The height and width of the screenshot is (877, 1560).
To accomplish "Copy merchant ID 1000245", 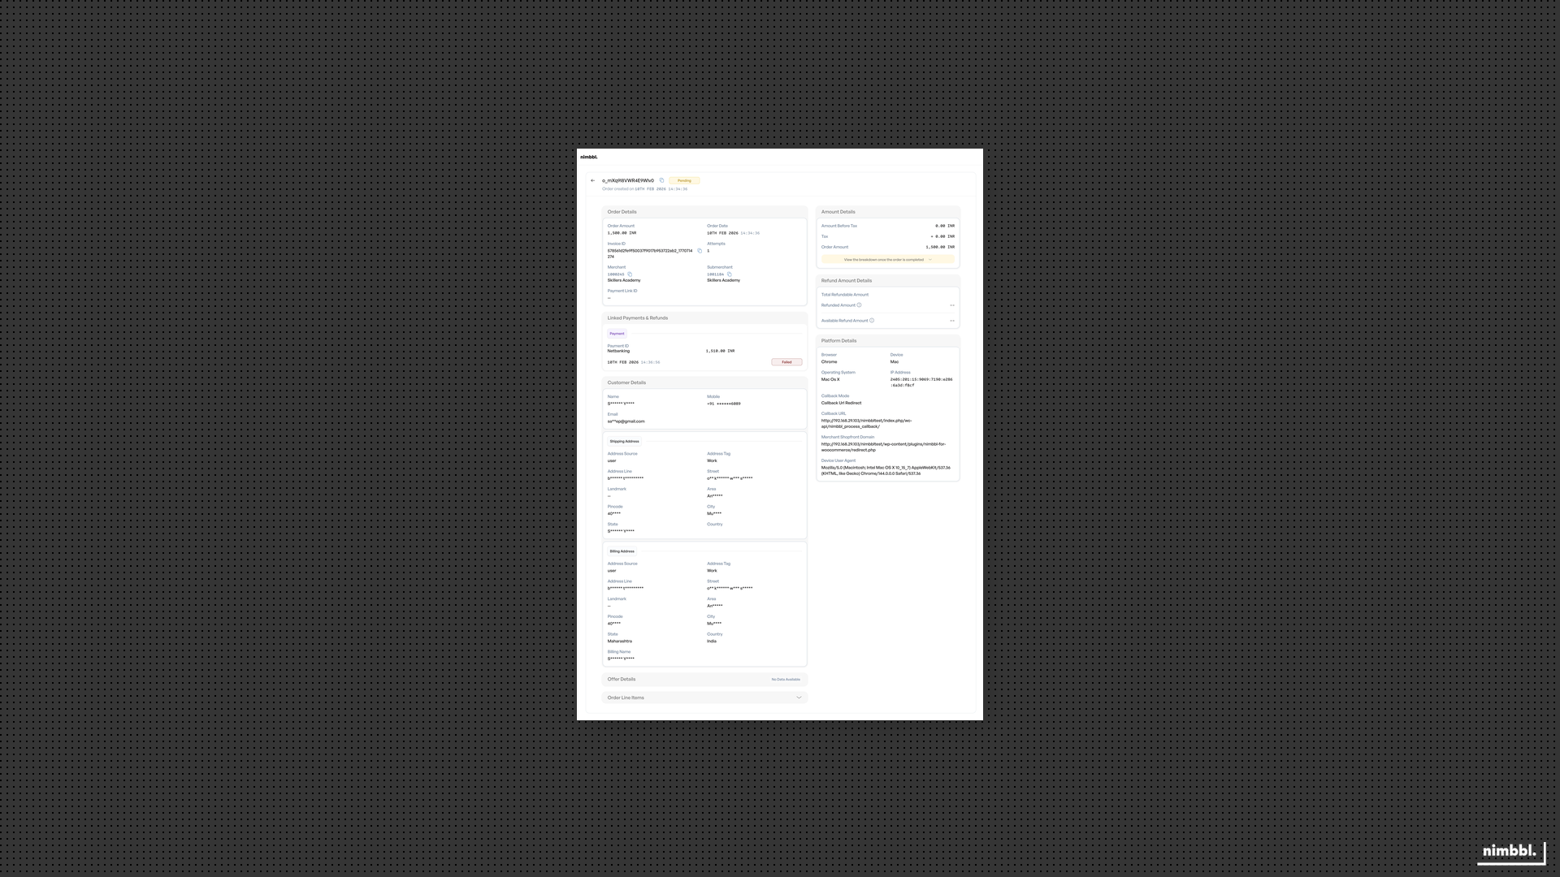I will point(628,274).
